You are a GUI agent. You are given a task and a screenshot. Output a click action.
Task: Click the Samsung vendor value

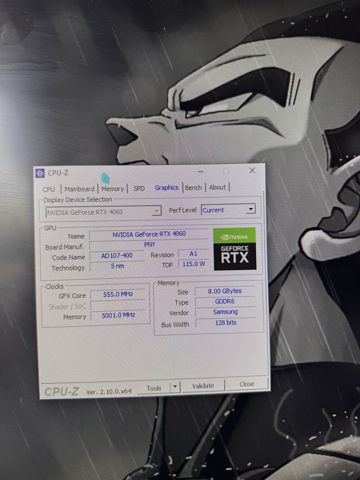tap(225, 312)
